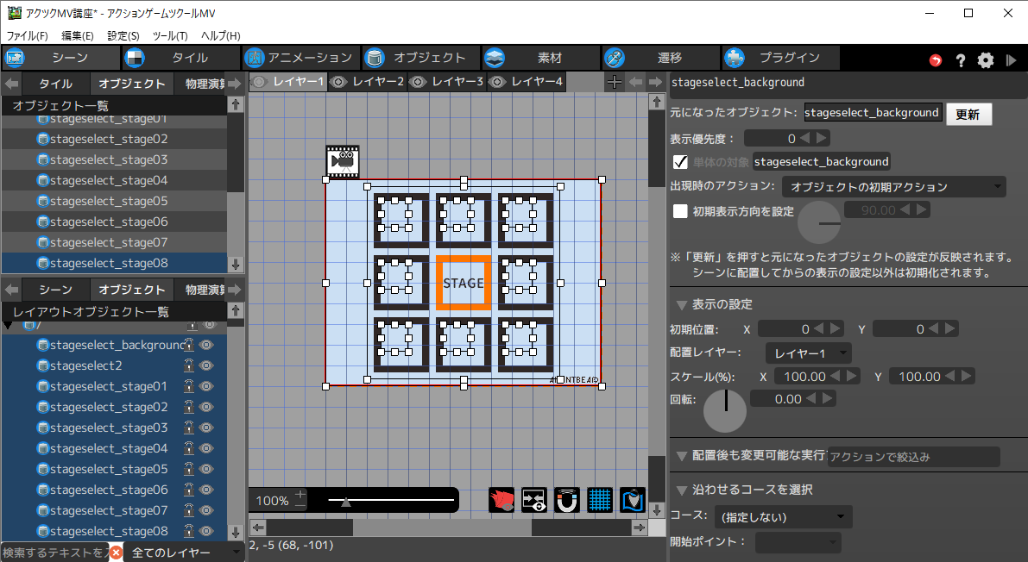Open settings with the gear icon
The image size is (1028, 562).
click(986, 60)
